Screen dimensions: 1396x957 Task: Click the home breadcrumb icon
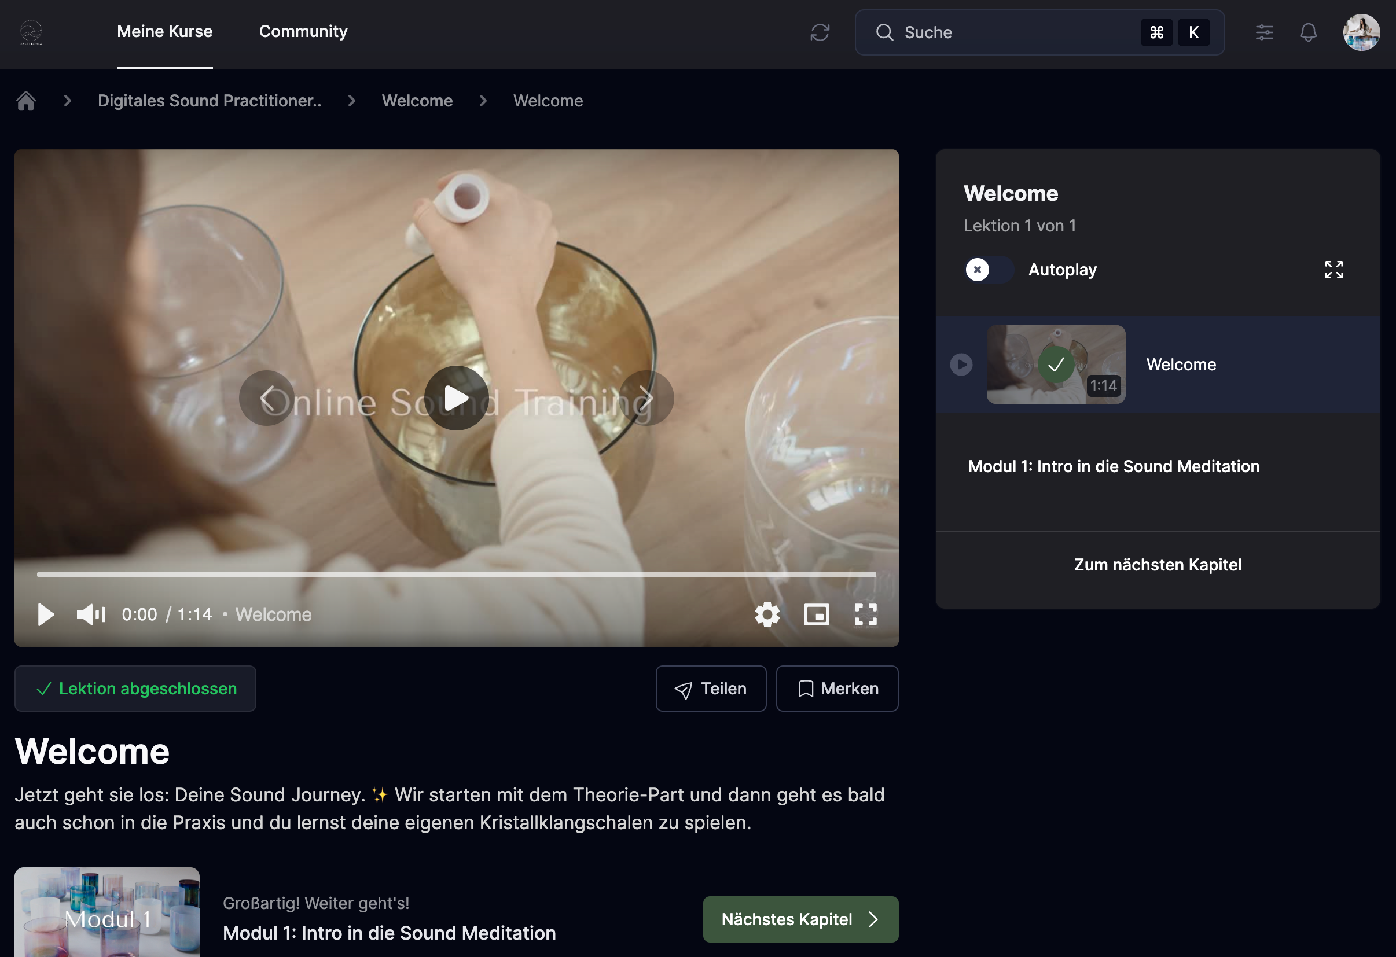tap(26, 101)
